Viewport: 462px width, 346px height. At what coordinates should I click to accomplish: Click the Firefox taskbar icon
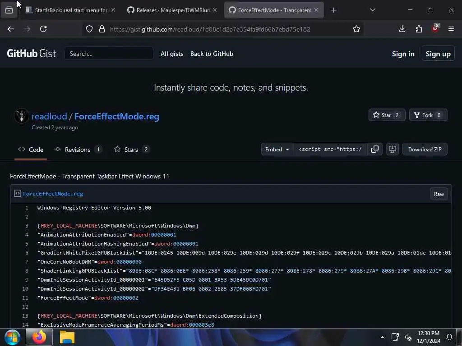click(39, 337)
